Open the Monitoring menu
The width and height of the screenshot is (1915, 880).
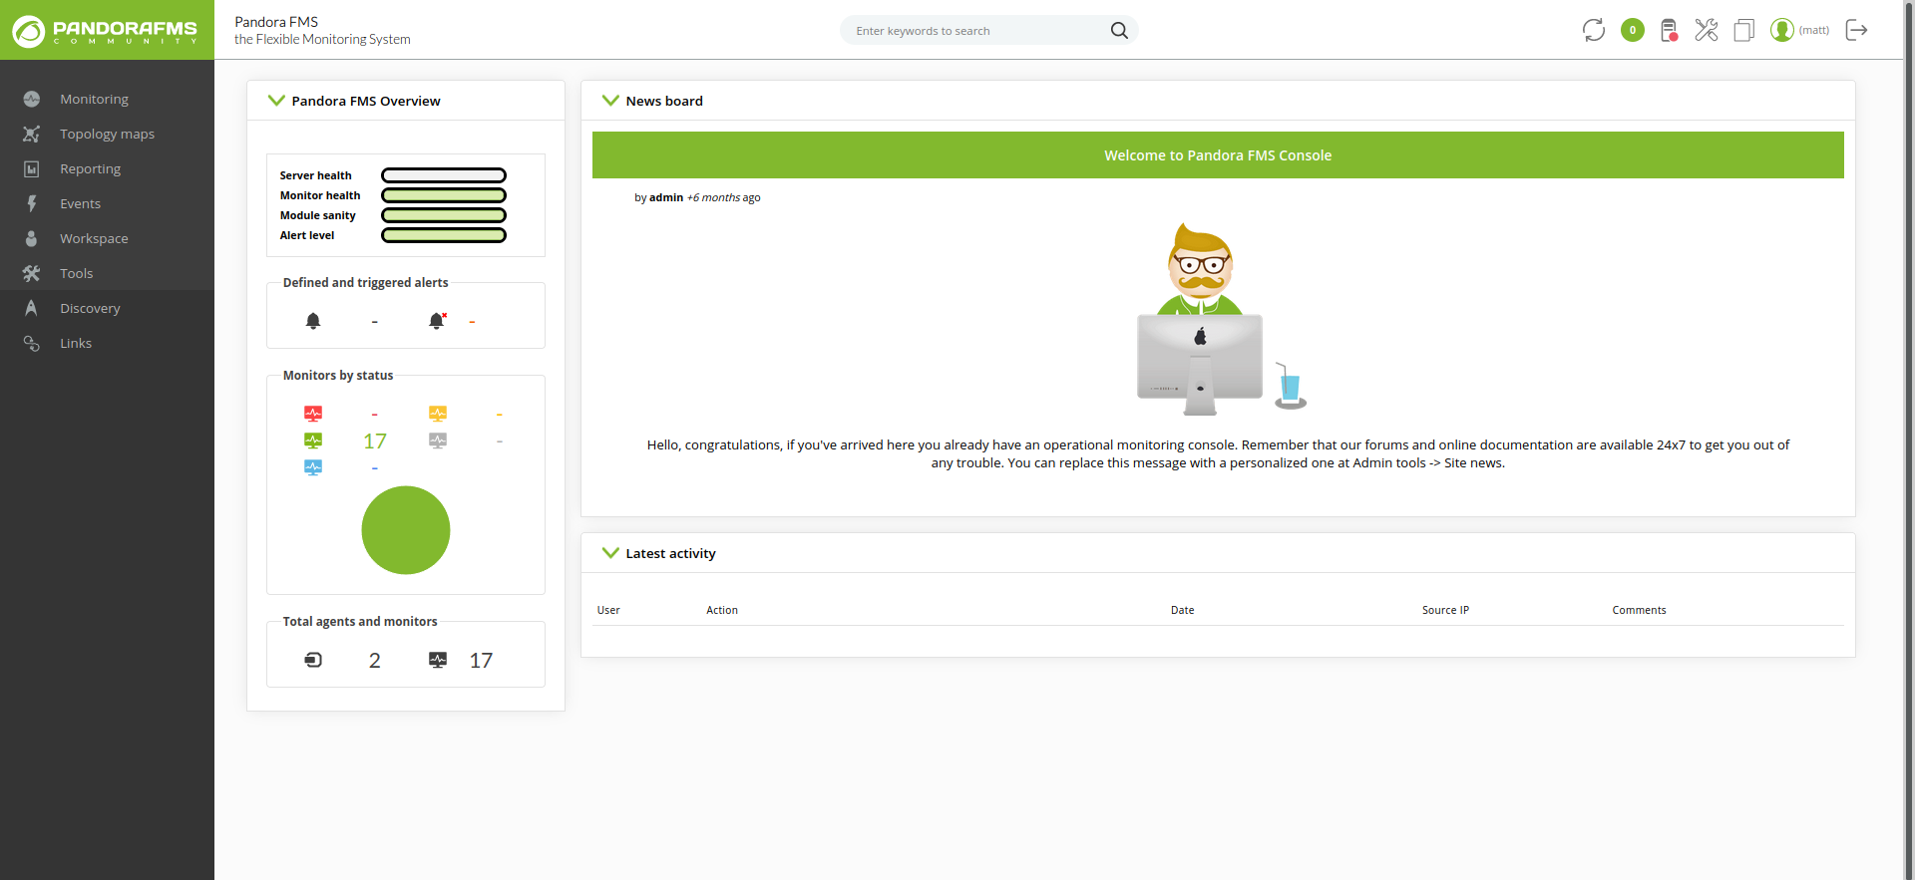[94, 99]
